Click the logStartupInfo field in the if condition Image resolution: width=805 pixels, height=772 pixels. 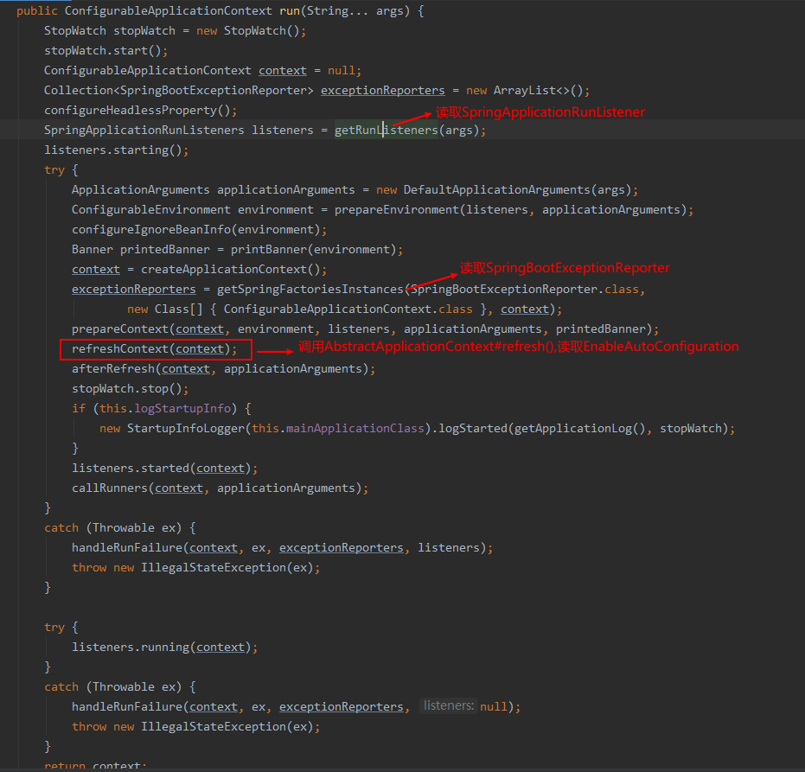tap(182, 409)
